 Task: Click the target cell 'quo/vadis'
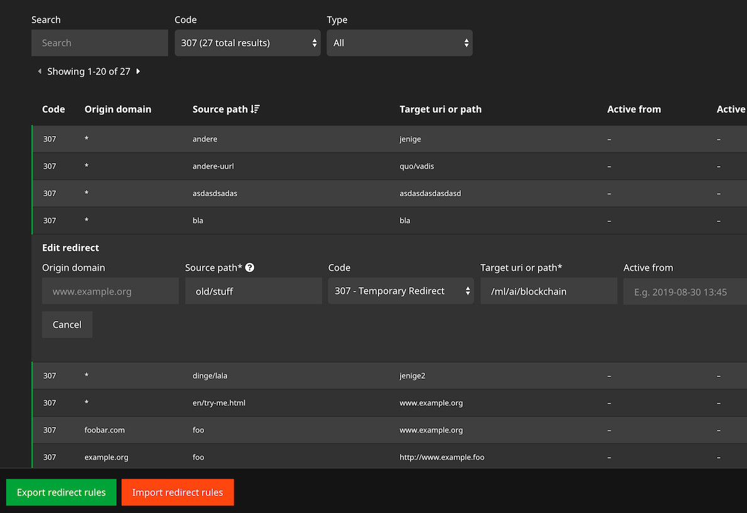pos(417,166)
